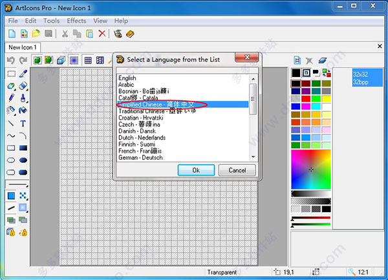This screenshot has height=280, width=388.
Task: Click the Cut scissors icon
Action: click(65, 34)
